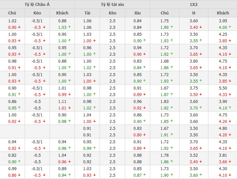Select the Tỷ lệ tài xỉu header

[112, 4]
